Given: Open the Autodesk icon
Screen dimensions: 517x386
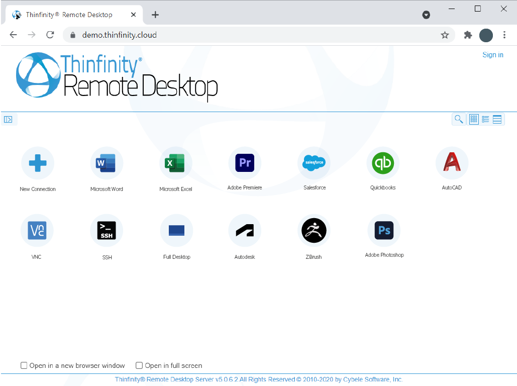Looking at the screenshot, I should point(245,230).
